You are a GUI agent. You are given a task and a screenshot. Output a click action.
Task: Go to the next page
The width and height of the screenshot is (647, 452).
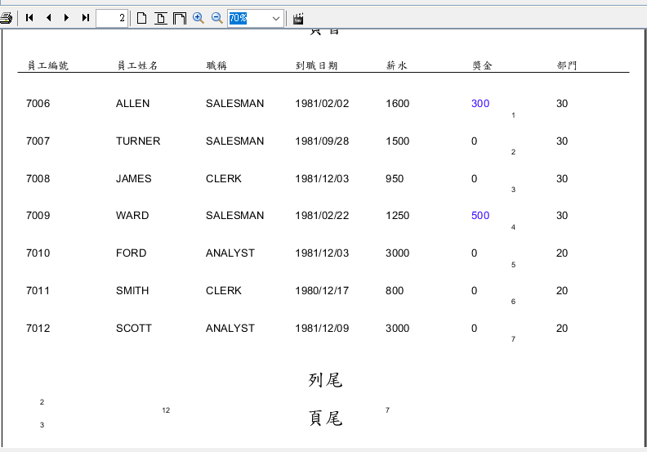coord(67,18)
